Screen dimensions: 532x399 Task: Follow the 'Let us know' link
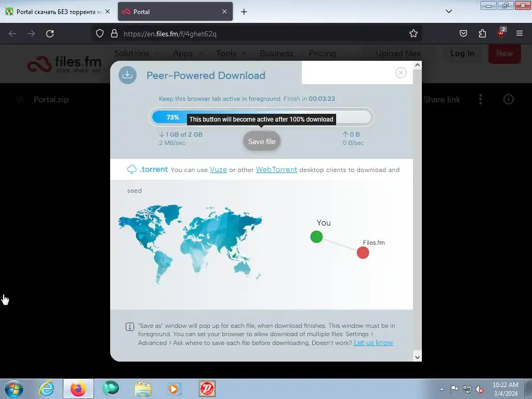(373, 343)
